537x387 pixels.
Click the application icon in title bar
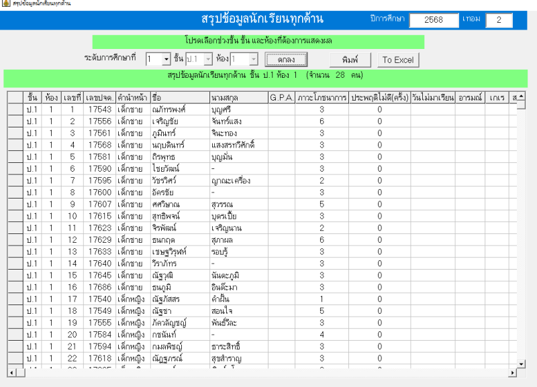pos(5,4)
